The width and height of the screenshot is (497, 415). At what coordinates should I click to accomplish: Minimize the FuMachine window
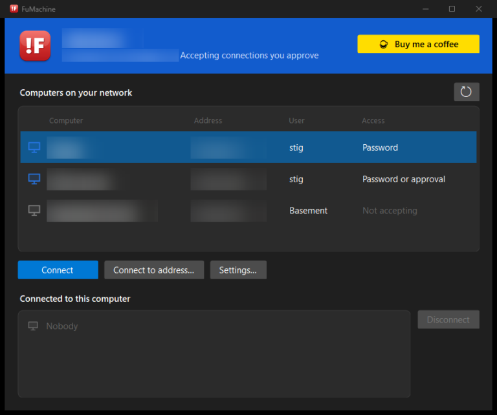coord(426,9)
